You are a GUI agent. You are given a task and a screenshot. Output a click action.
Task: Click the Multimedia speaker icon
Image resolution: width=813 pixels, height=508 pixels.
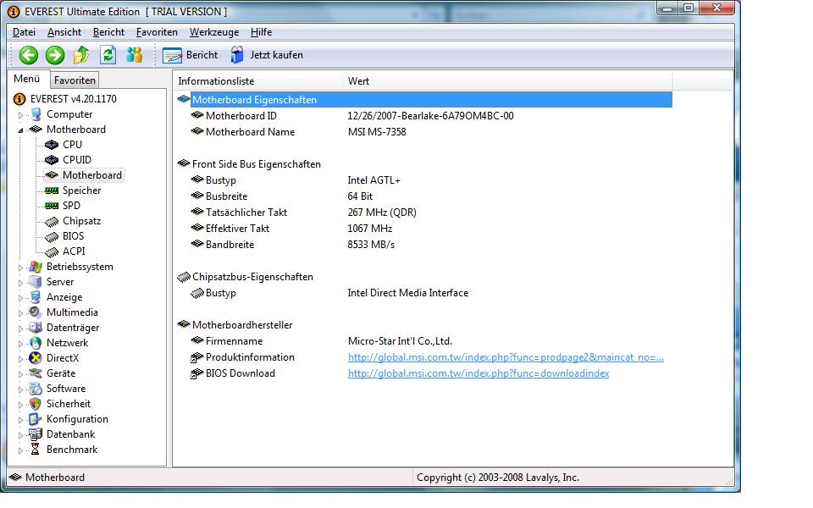(36, 312)
